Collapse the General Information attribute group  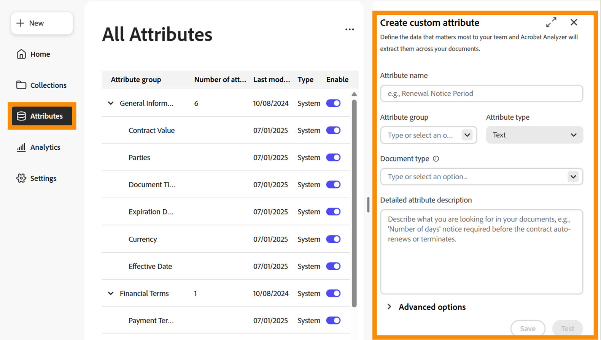click(x=111, y=103)
